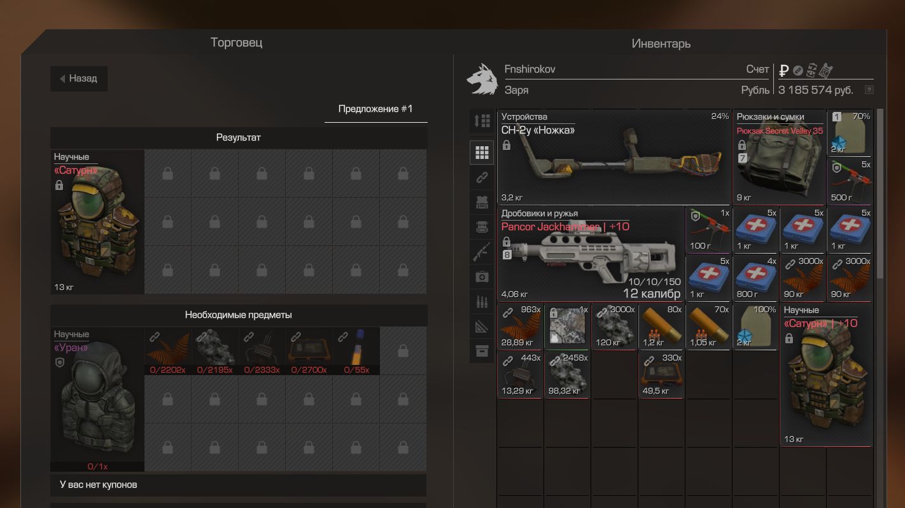The image size is (905, 508).
Task: Filter inventory by backpack category
Action: coord(482,227)
